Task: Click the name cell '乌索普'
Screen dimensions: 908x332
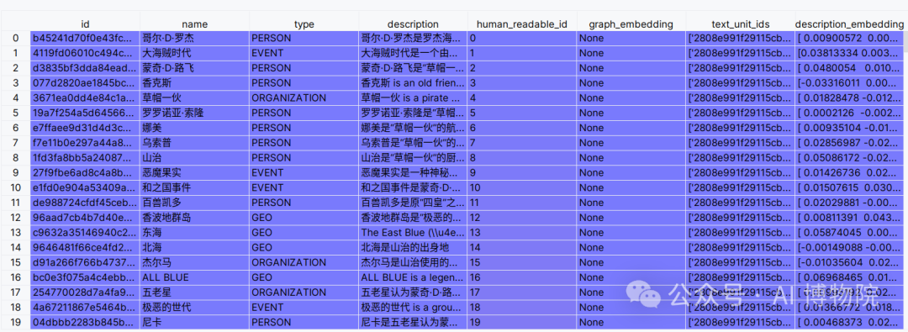Action: pyautogui.click(x=194, y=142)
